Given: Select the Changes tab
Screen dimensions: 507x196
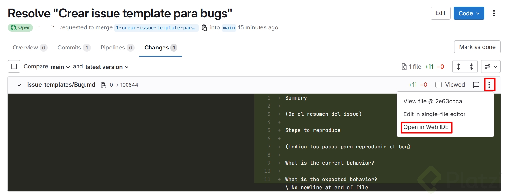Looking at the screenshot, I should (161, 48).
